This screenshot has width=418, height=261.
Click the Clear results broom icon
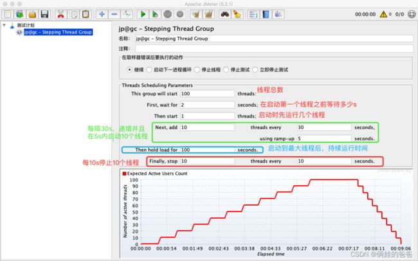196,14
